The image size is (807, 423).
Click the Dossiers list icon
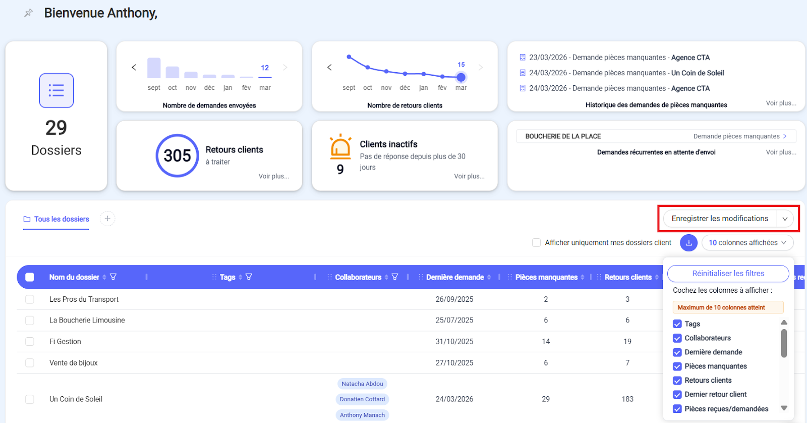click(56, 90)
